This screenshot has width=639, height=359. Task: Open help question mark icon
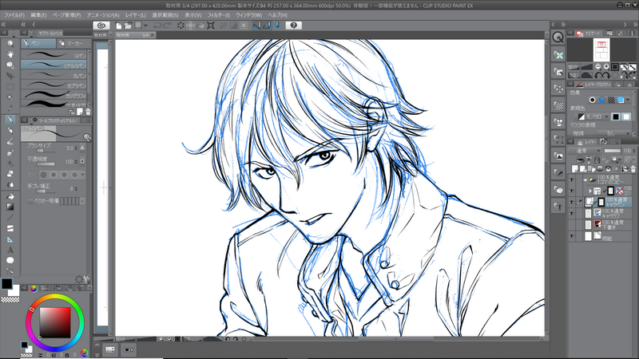point(293,26)
